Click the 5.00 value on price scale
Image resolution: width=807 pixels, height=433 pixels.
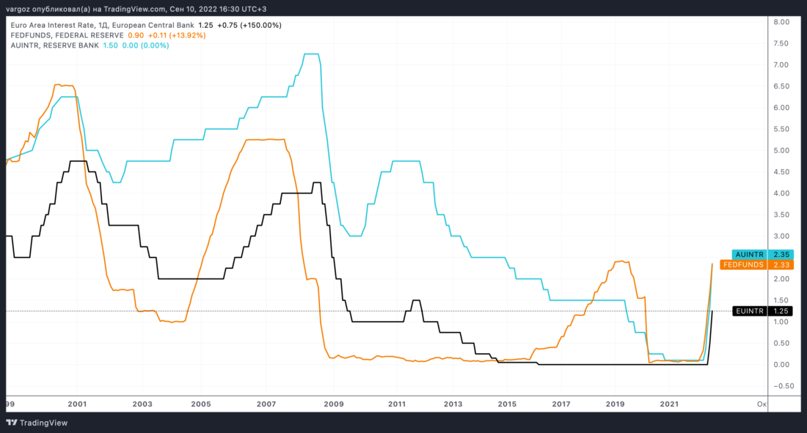(x=781, y=151)
